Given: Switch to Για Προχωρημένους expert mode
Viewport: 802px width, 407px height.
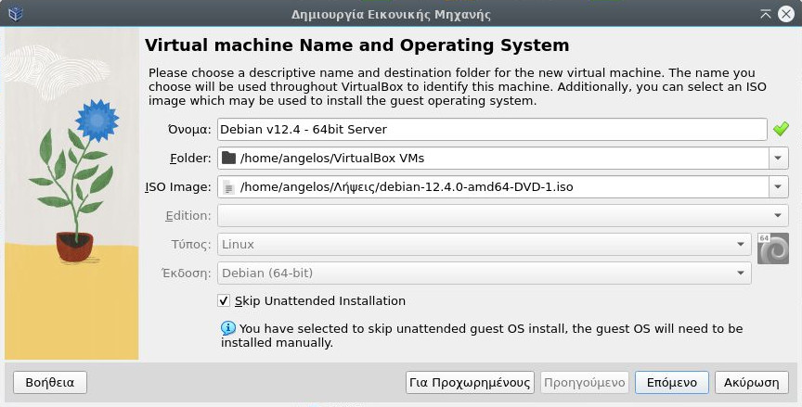Looking at the screenshot, I should pyautogui.click(x=470, y=382).
